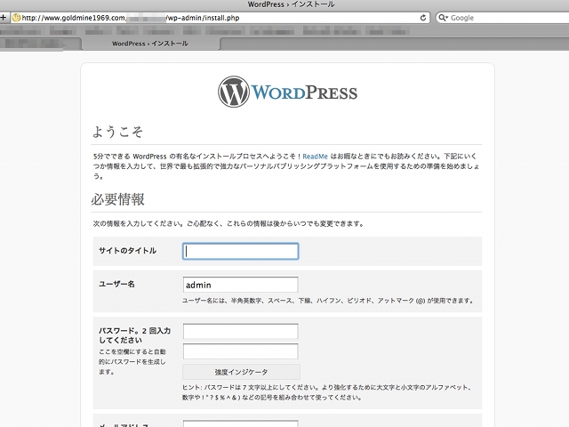This screenshot has height=427, width=569.
Task: Click the ようこそ heading
Action: tap(117, 132)
